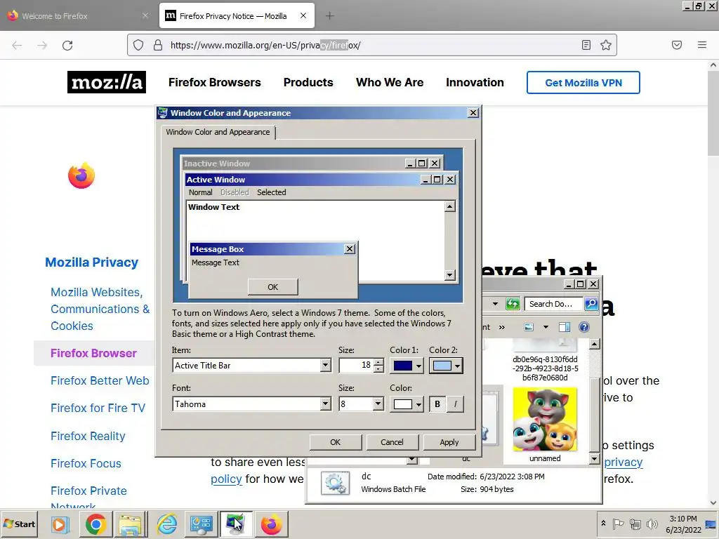This screenshot has height=539, width=719.
Task: Launch Google Chrome from taskbar
Action: 95,524
